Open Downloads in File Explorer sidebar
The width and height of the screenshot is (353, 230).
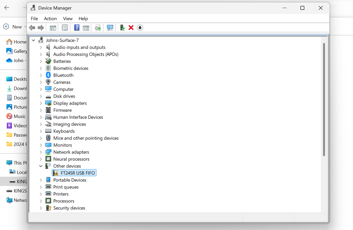coord(17,88)
